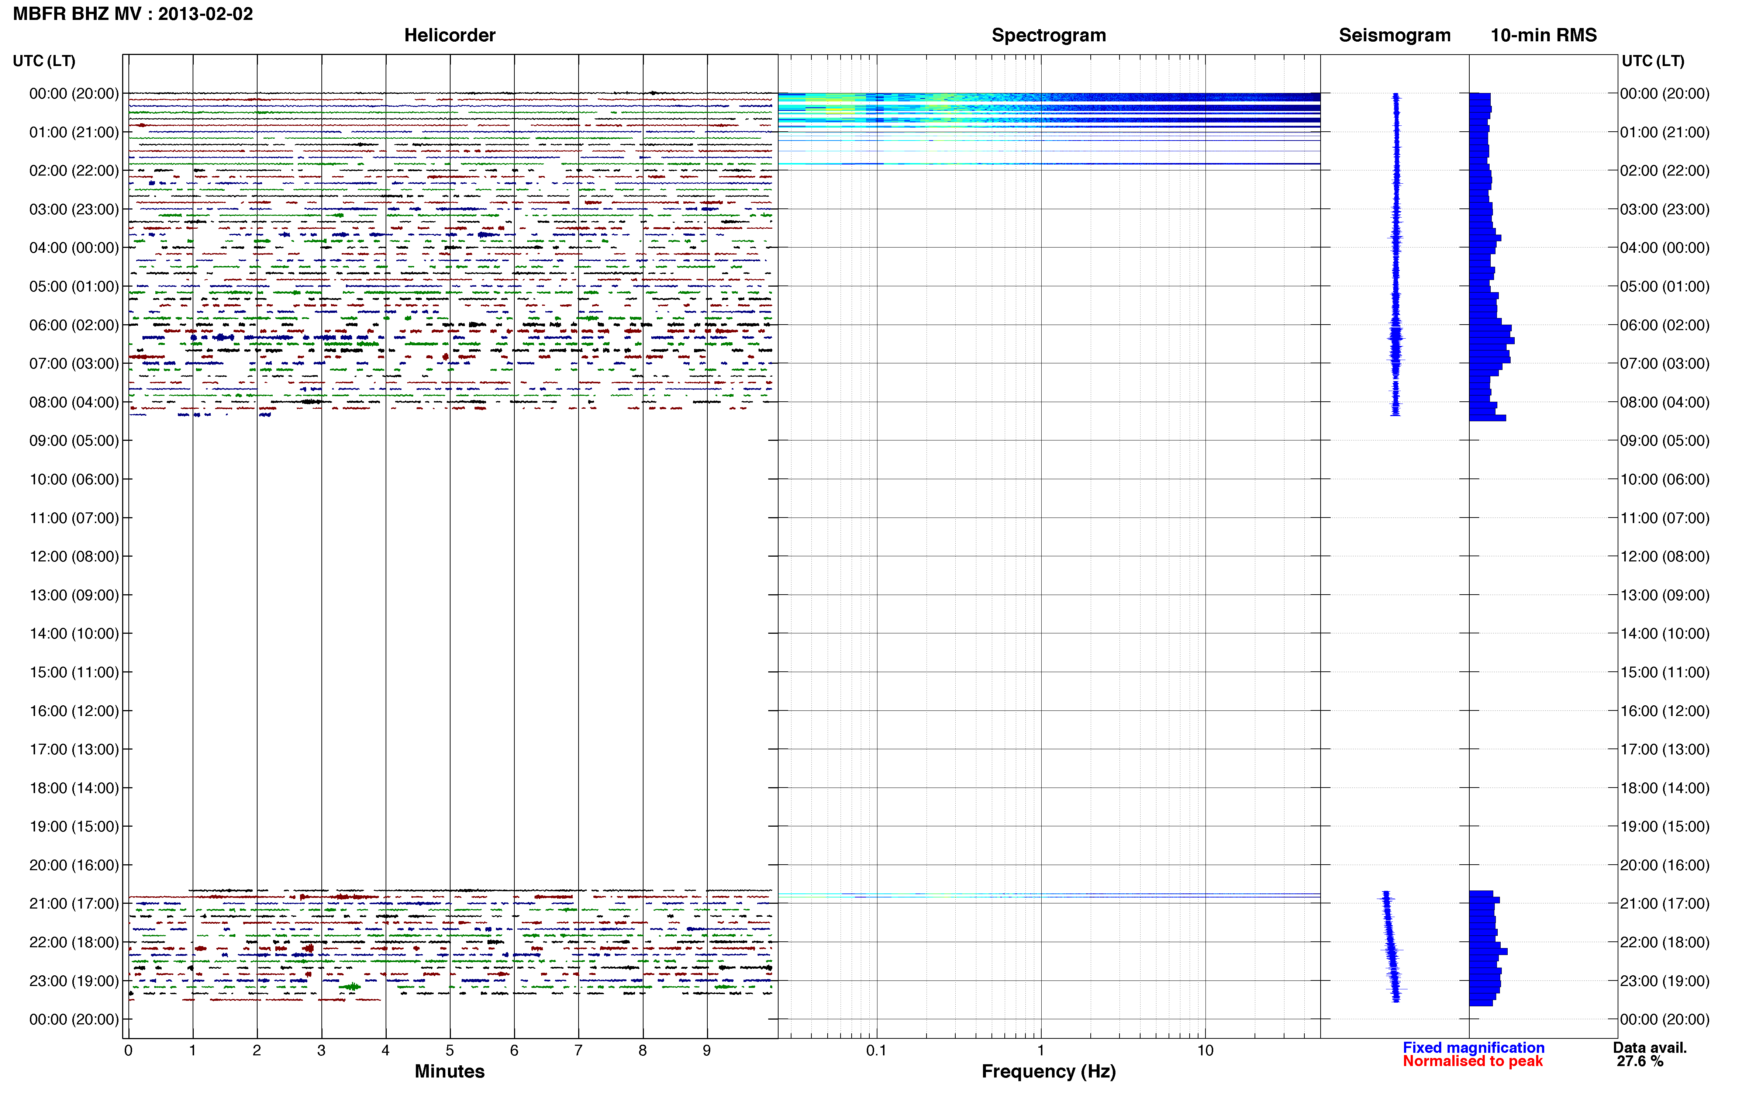
Task: Click minute tick label '9' on helicorder axis
Action: [x=706, y=1050]
